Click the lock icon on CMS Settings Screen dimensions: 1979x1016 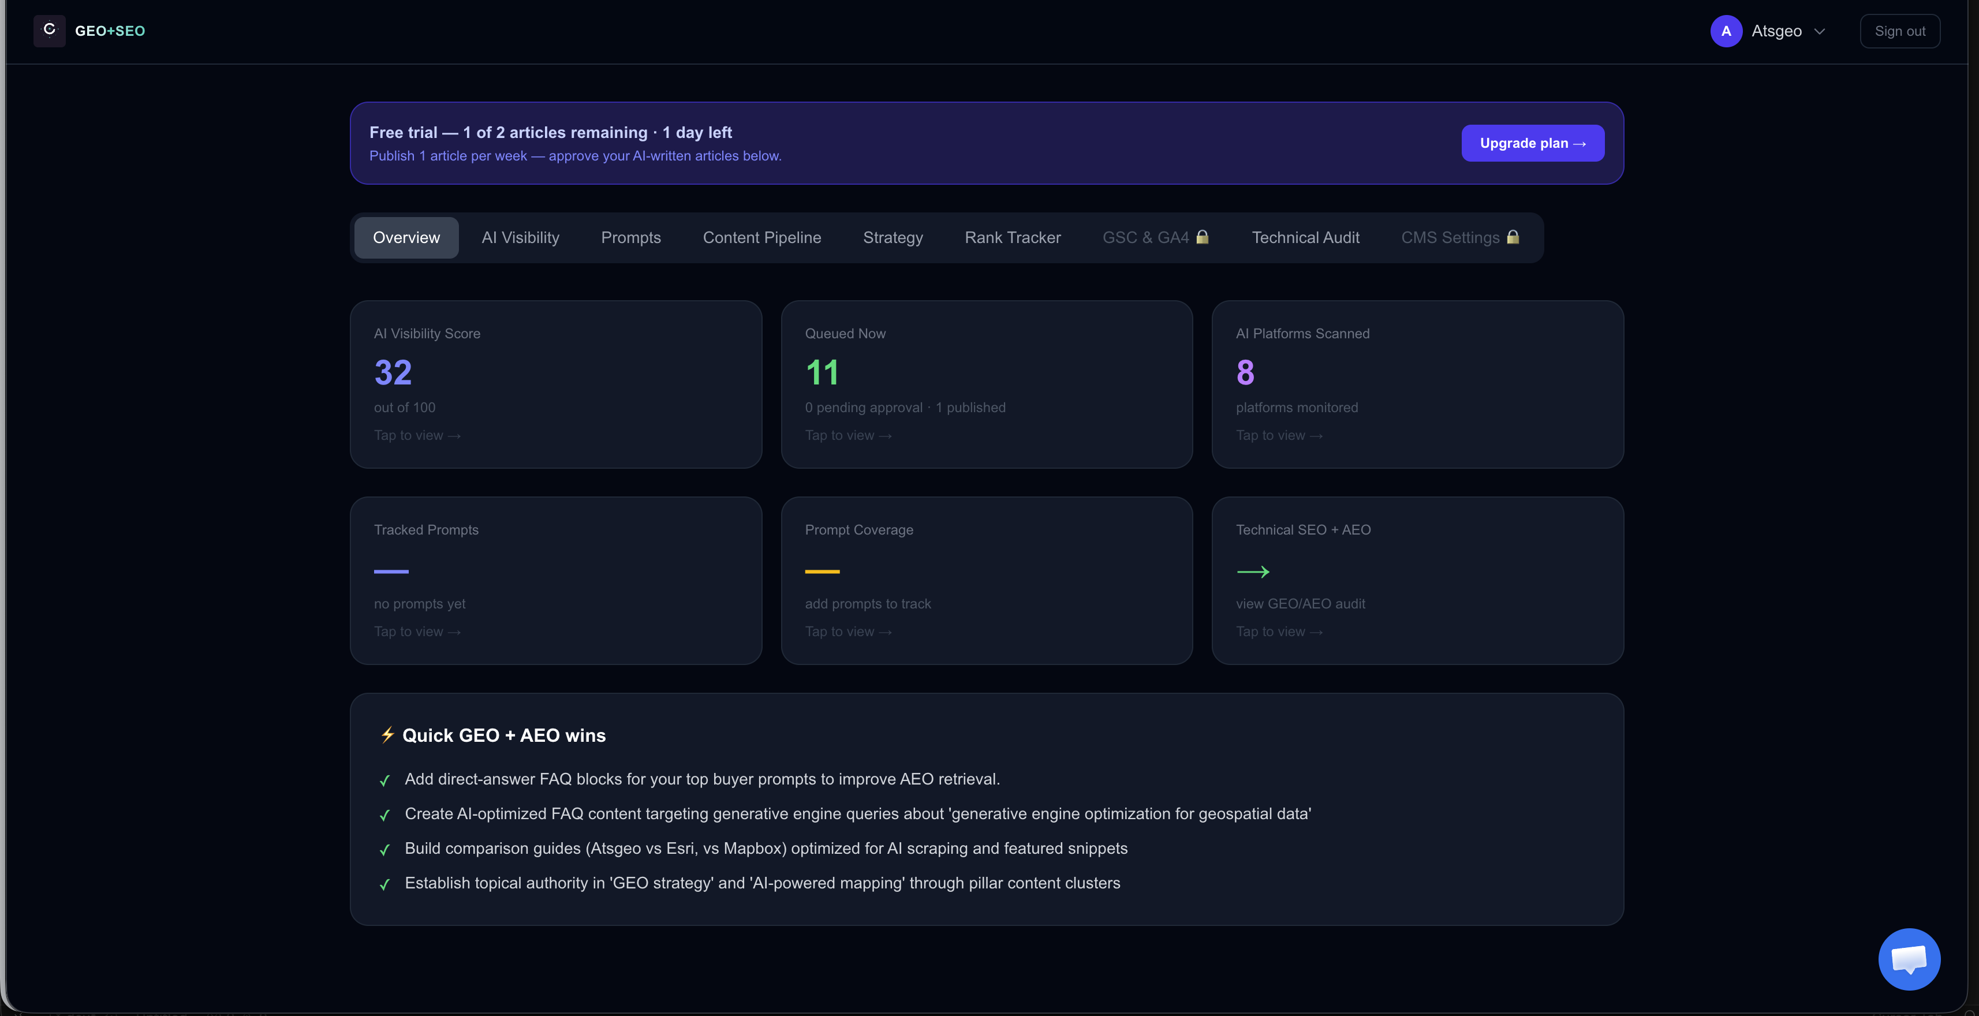[1513, 237]
